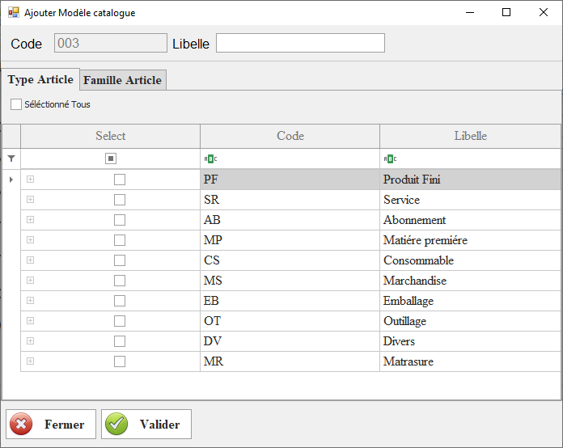Tick the checkbox for Marchandise row
The width and height of the screenshot is (563, 448).
pyautogui.click(x=120, y=281)
